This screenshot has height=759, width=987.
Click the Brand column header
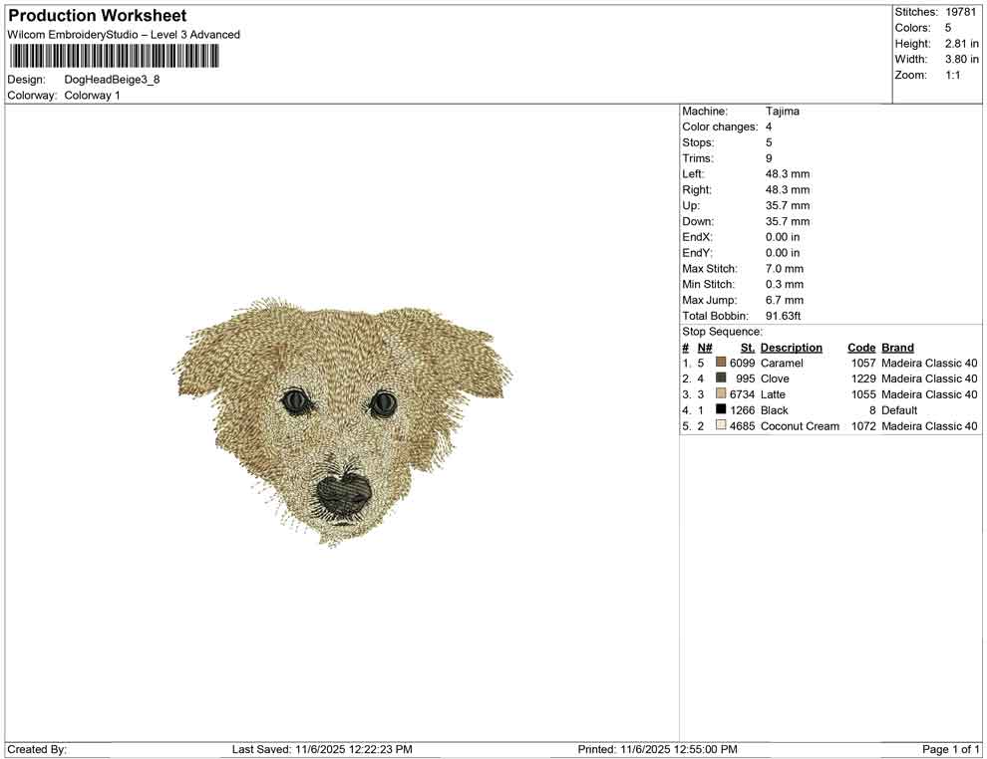pos(897,348)
